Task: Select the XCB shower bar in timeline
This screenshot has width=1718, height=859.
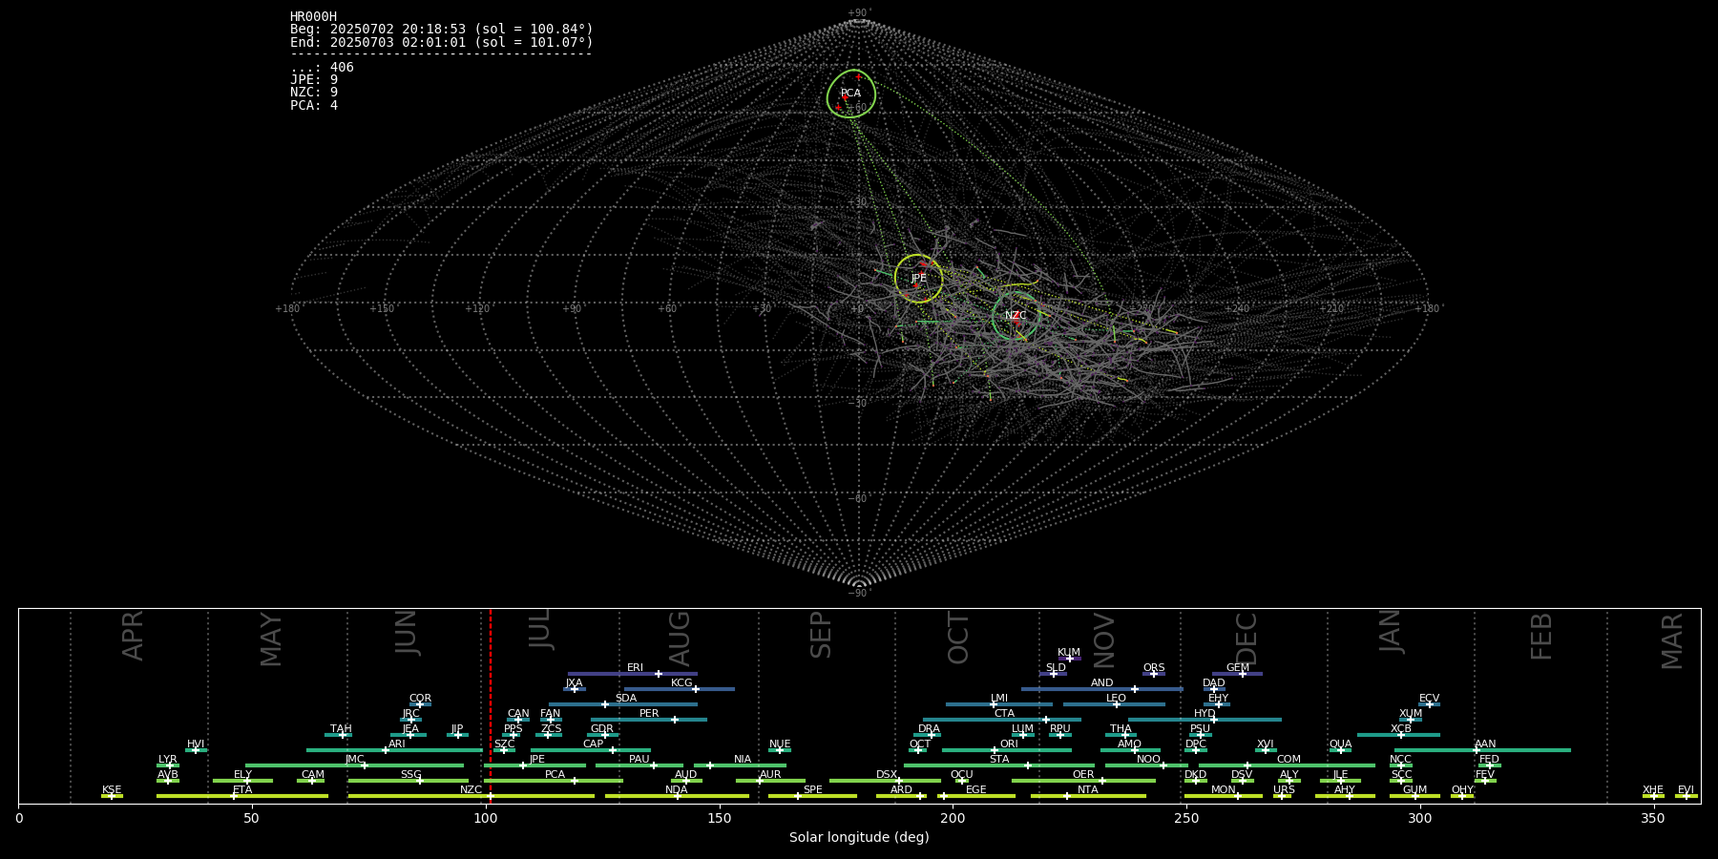Action: [x=1398, y=735]
